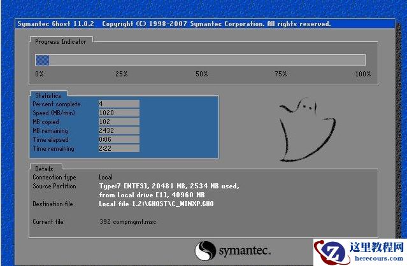
Task: Click the ghost mascot drawing
Action: [307, 130]
